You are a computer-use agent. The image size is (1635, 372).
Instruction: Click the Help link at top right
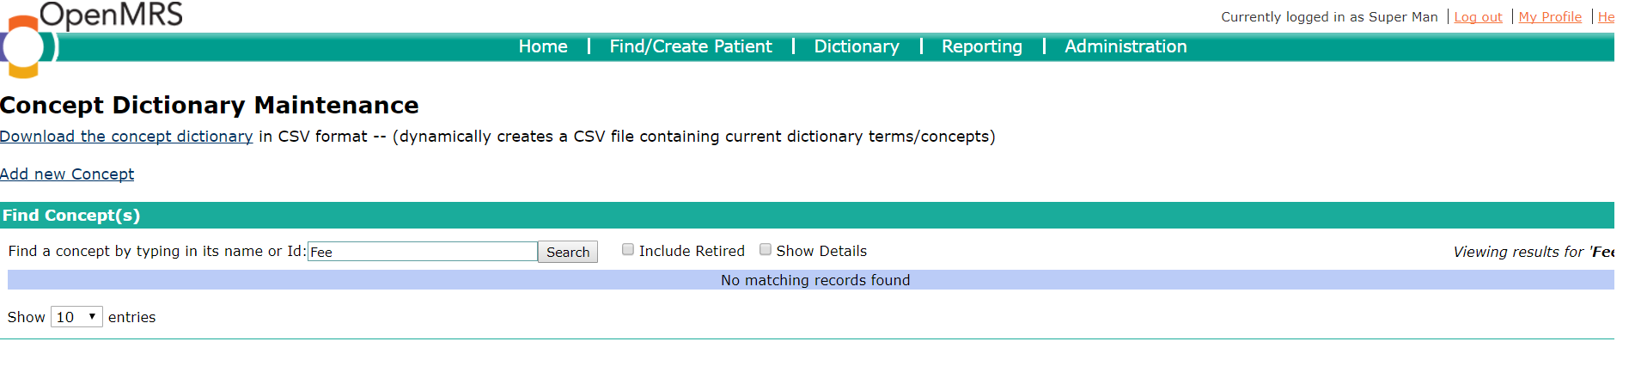(x=1606, y=17)
